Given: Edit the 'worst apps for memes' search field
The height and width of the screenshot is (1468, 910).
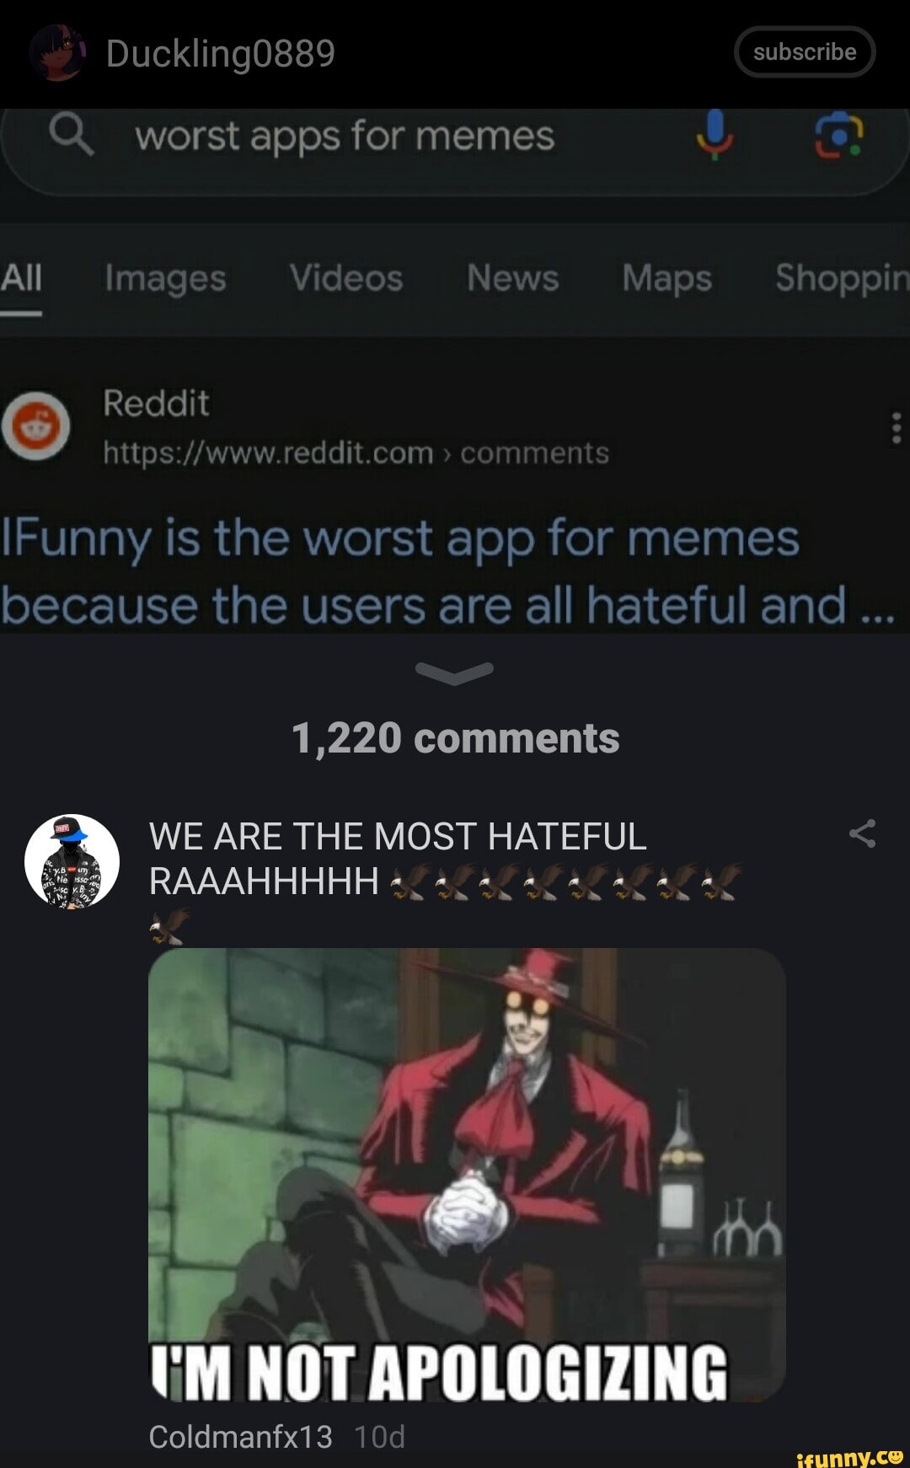Looking at the screenshot, I should [345, 136].
